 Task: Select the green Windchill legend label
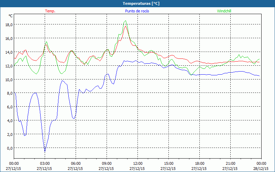[x=224, y=11]
